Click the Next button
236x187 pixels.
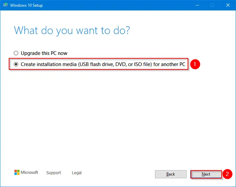[206, 174]
